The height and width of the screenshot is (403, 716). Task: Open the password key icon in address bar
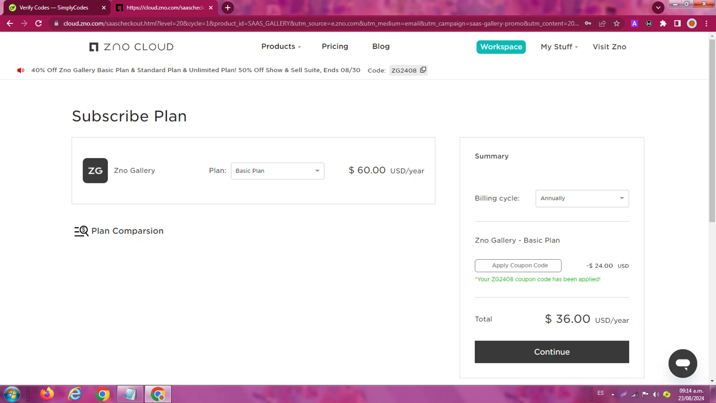(588, 23)
